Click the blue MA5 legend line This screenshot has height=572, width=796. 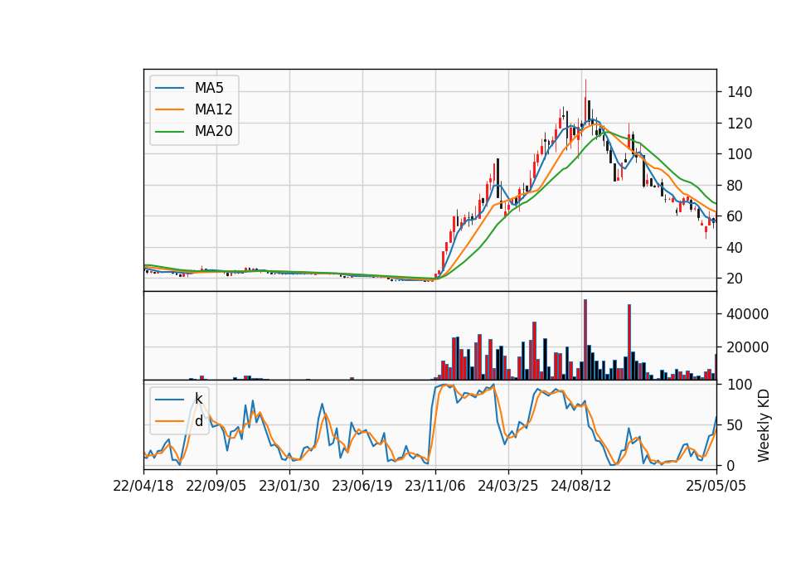169,89
